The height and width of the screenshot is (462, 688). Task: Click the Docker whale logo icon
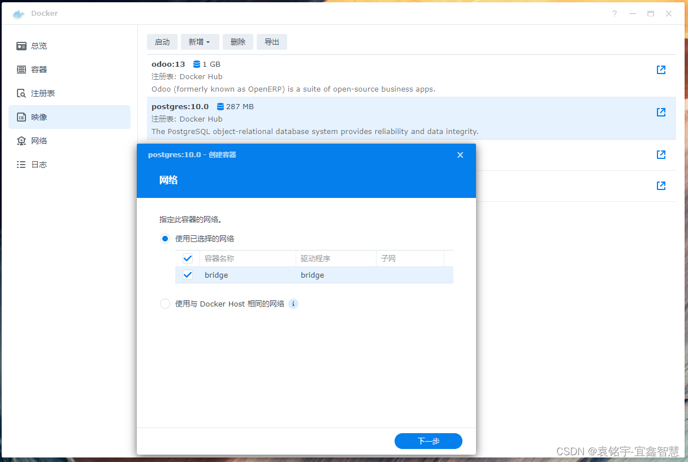pyautogui.click(x=19, y=14)
